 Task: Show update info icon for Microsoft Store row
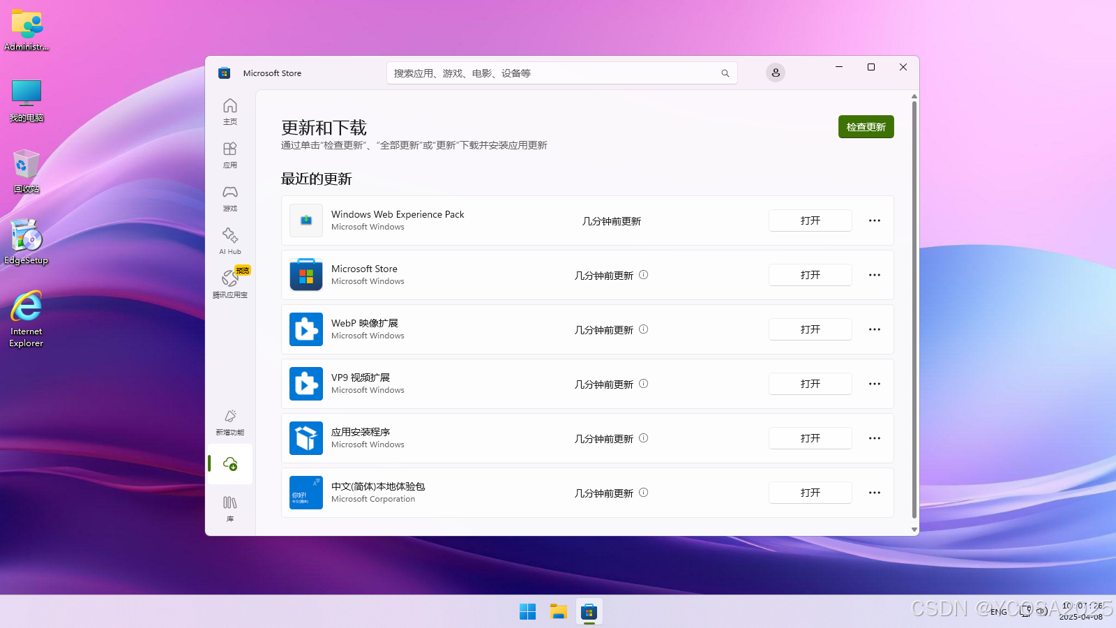[x=644, y=275]
